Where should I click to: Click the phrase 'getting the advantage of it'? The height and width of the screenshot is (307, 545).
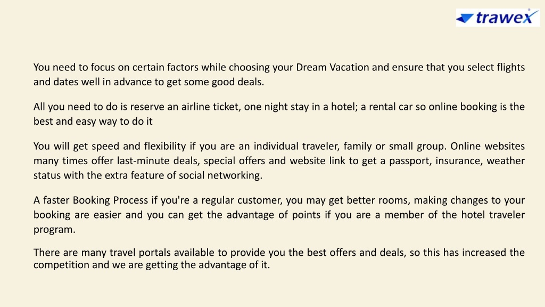tap(208, 265)
